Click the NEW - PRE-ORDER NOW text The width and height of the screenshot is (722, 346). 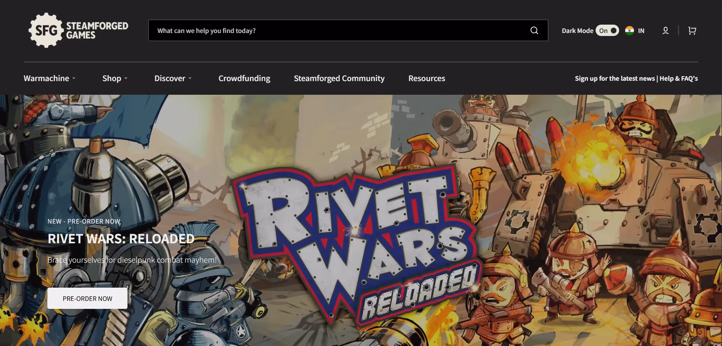click(84, 221)
